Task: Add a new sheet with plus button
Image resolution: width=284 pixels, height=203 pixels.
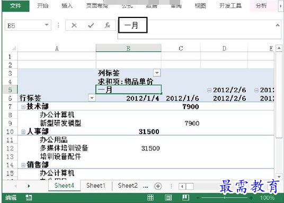Action: point(158,186)
